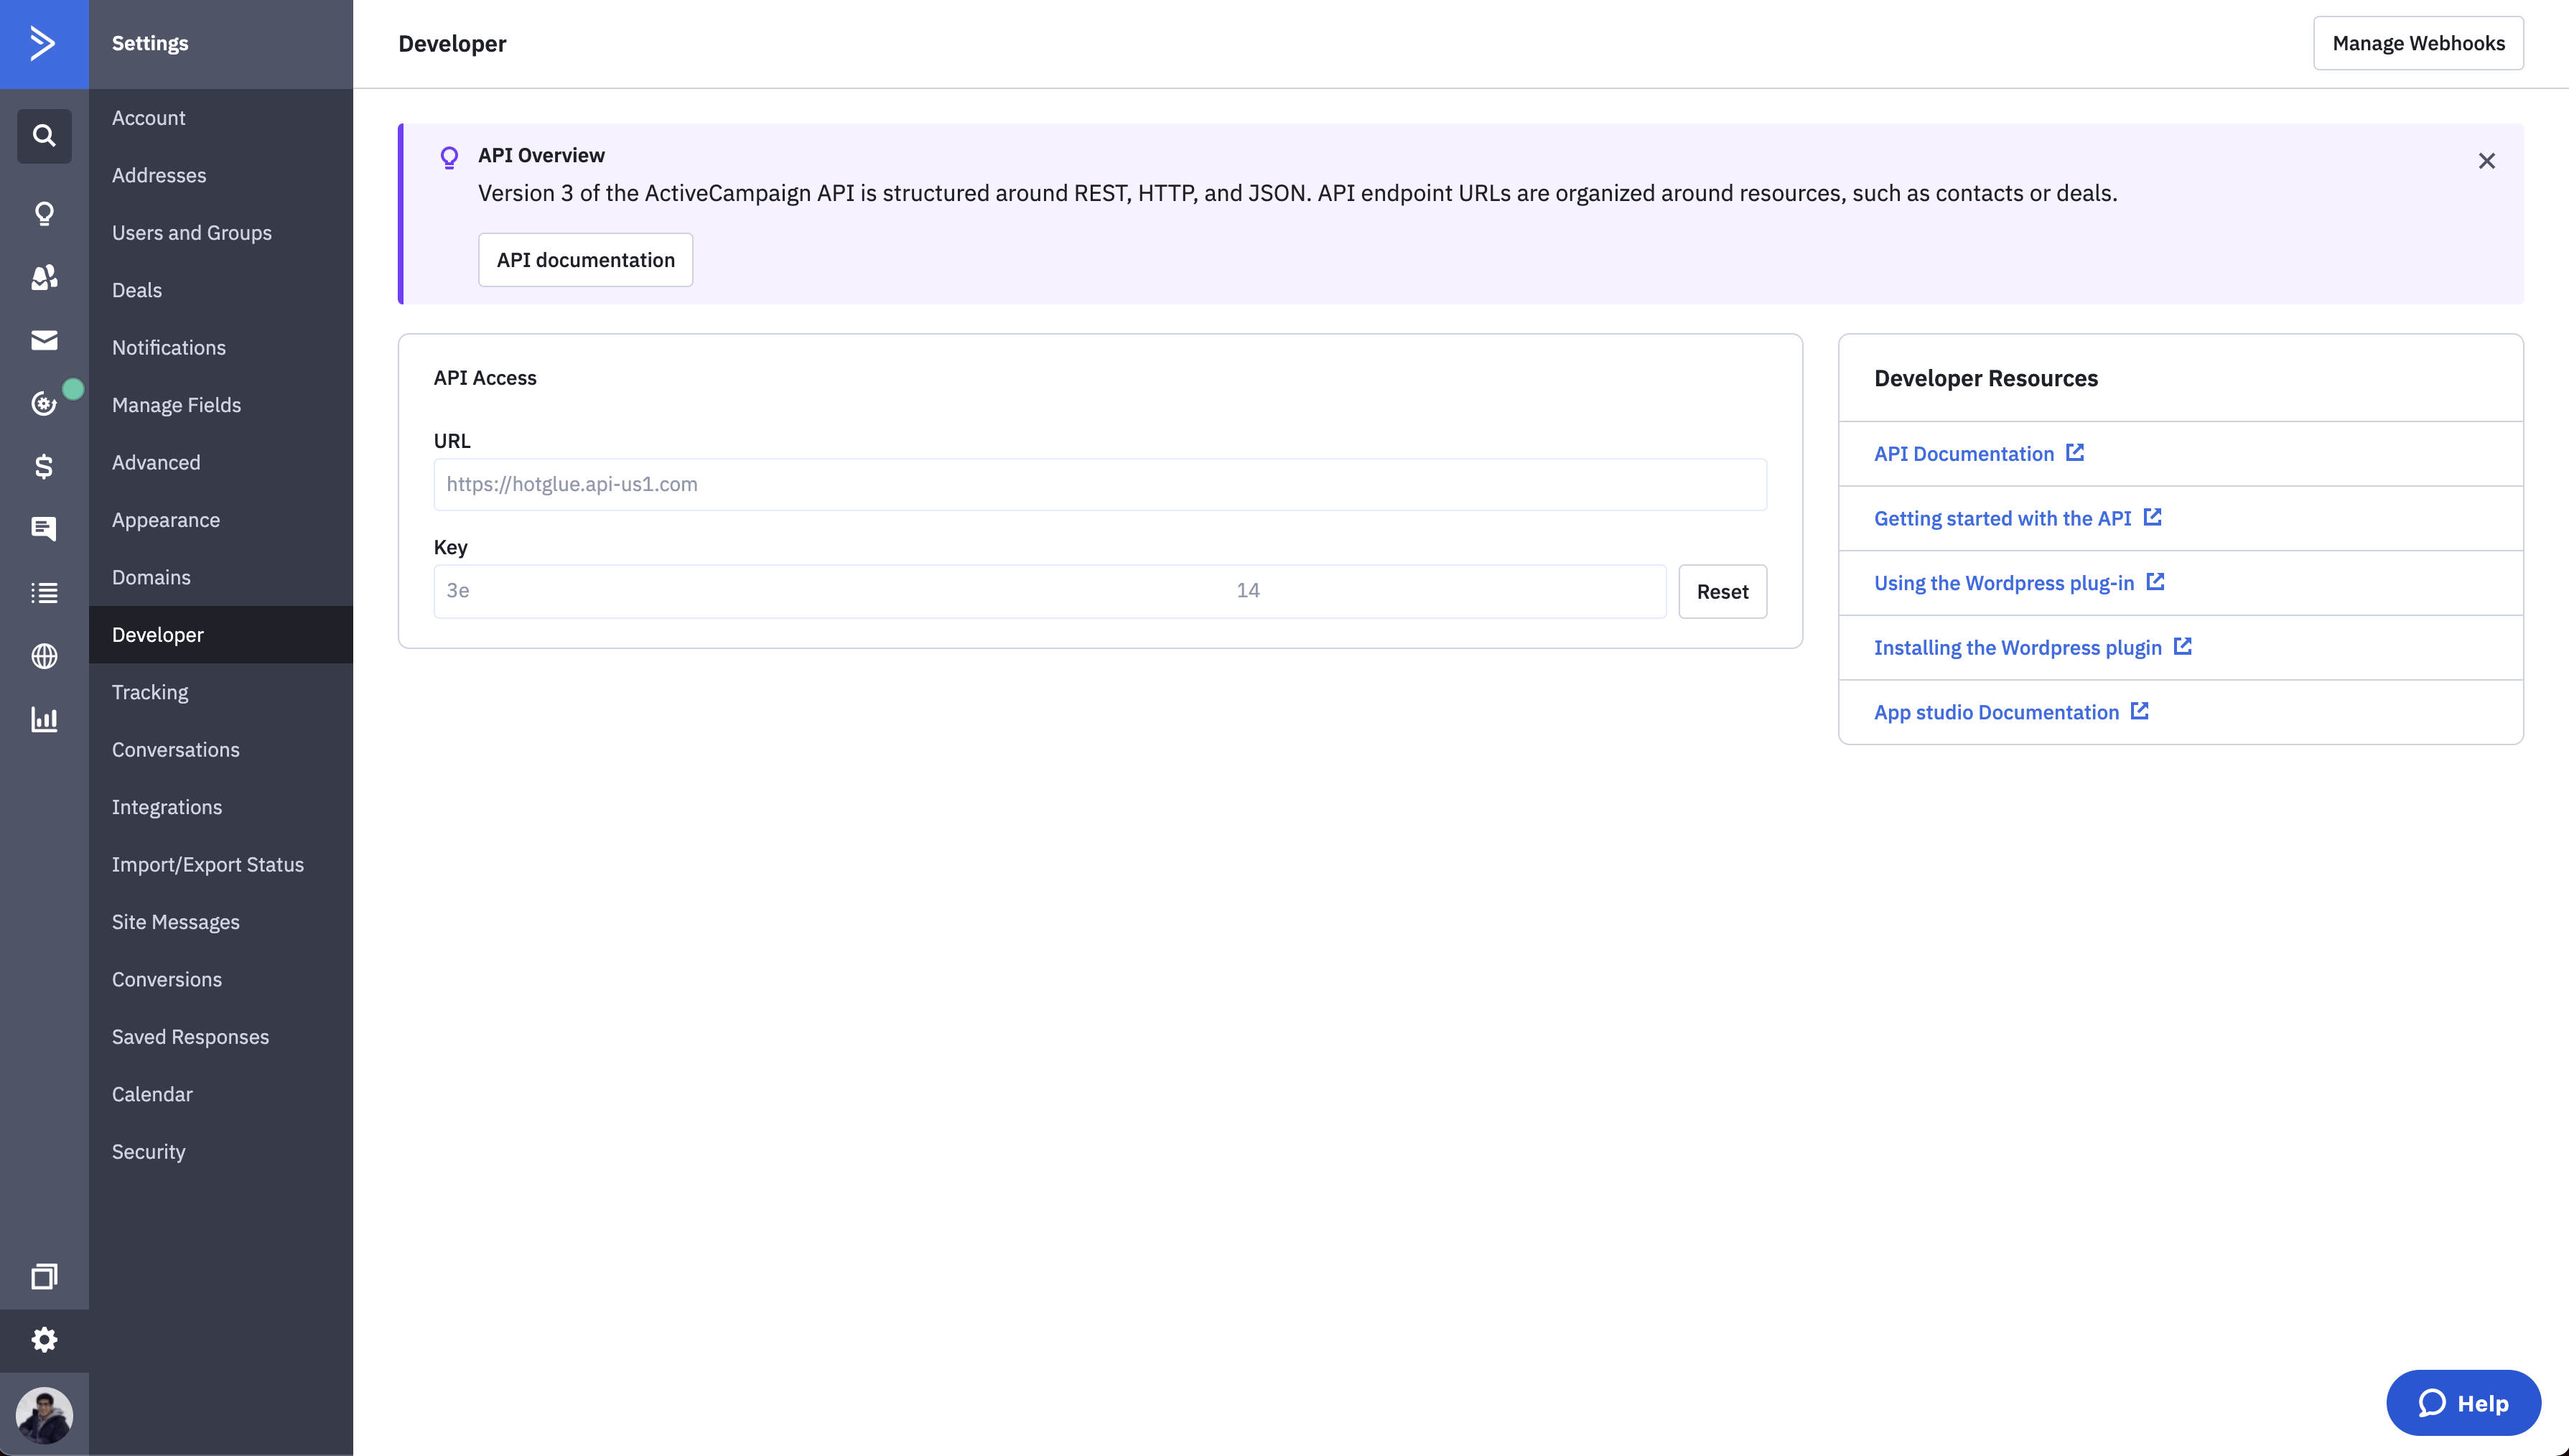Open the Site globe icon
This screenshot has width=2569, height=1456.
44,656
